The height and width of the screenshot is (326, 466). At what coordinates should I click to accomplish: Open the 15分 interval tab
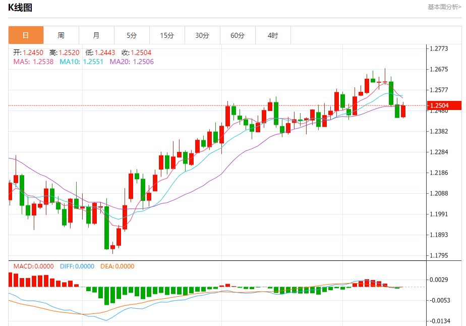pos(167,35)
